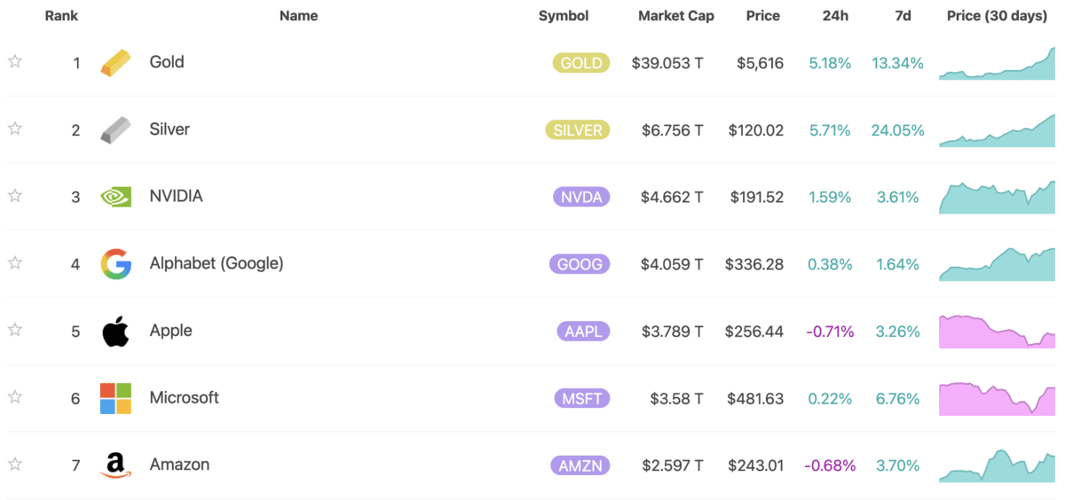Click the Gold bar icon
Image resolution: width=1065 pixels, height=500 pixels.
tap(115, 63)
